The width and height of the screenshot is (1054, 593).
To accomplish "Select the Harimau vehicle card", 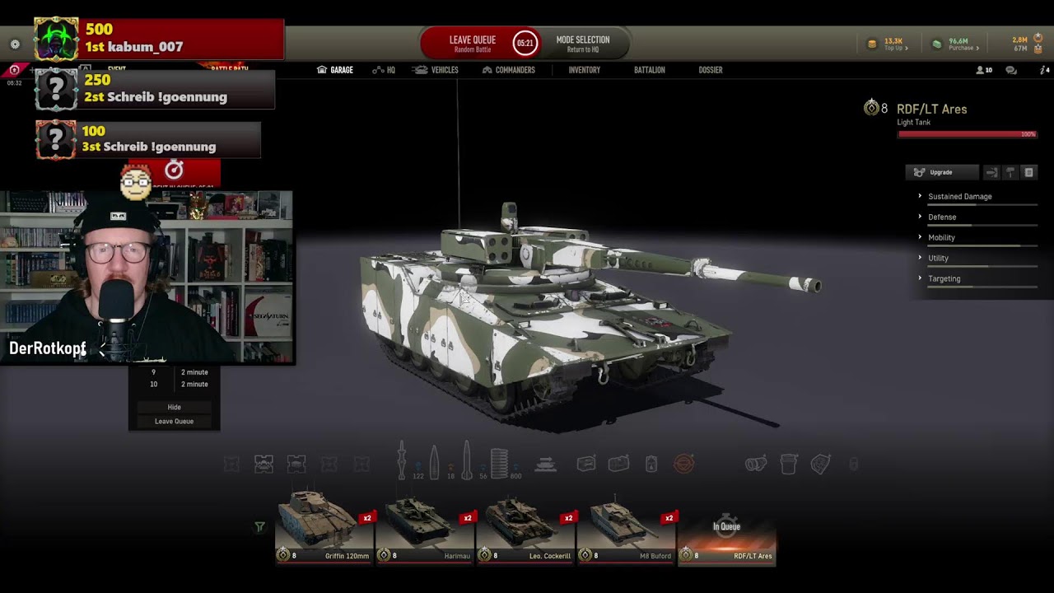I will click(425, 526).
